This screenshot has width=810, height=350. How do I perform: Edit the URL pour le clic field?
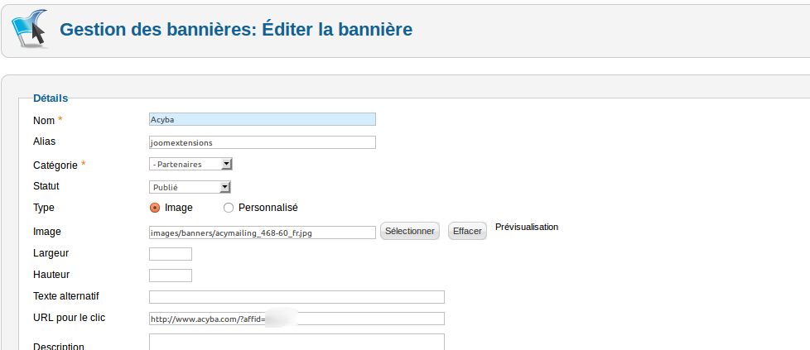297,319
